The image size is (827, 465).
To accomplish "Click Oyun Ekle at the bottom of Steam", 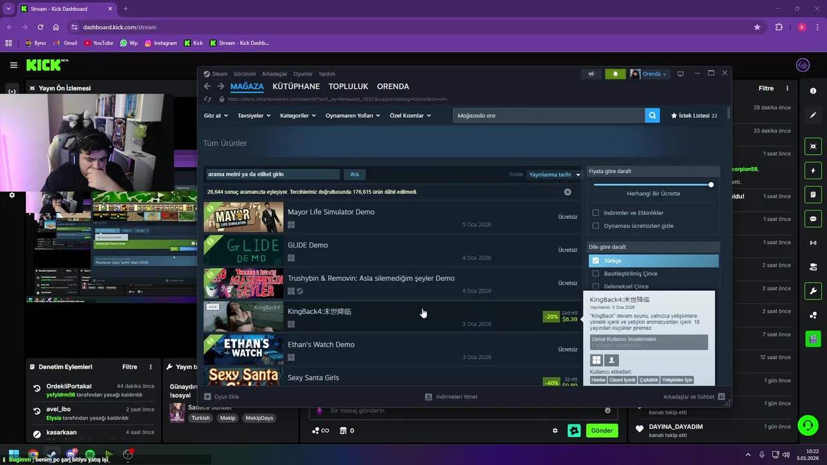I will tap(222, 397).
